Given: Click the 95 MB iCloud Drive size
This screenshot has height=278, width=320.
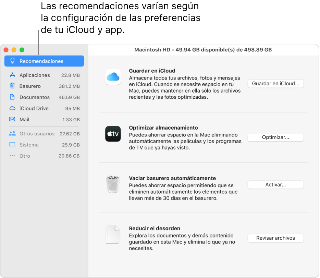Looking at the screenshot, I should coord(72,109).
